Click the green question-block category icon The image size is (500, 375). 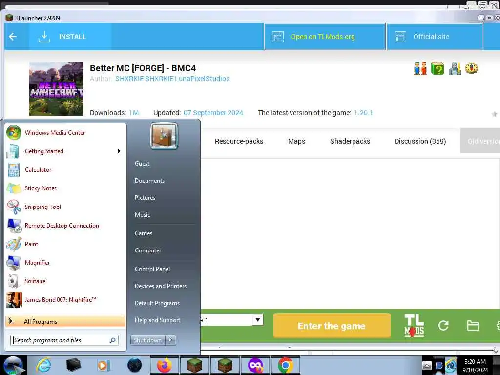(x=437, y=68)
